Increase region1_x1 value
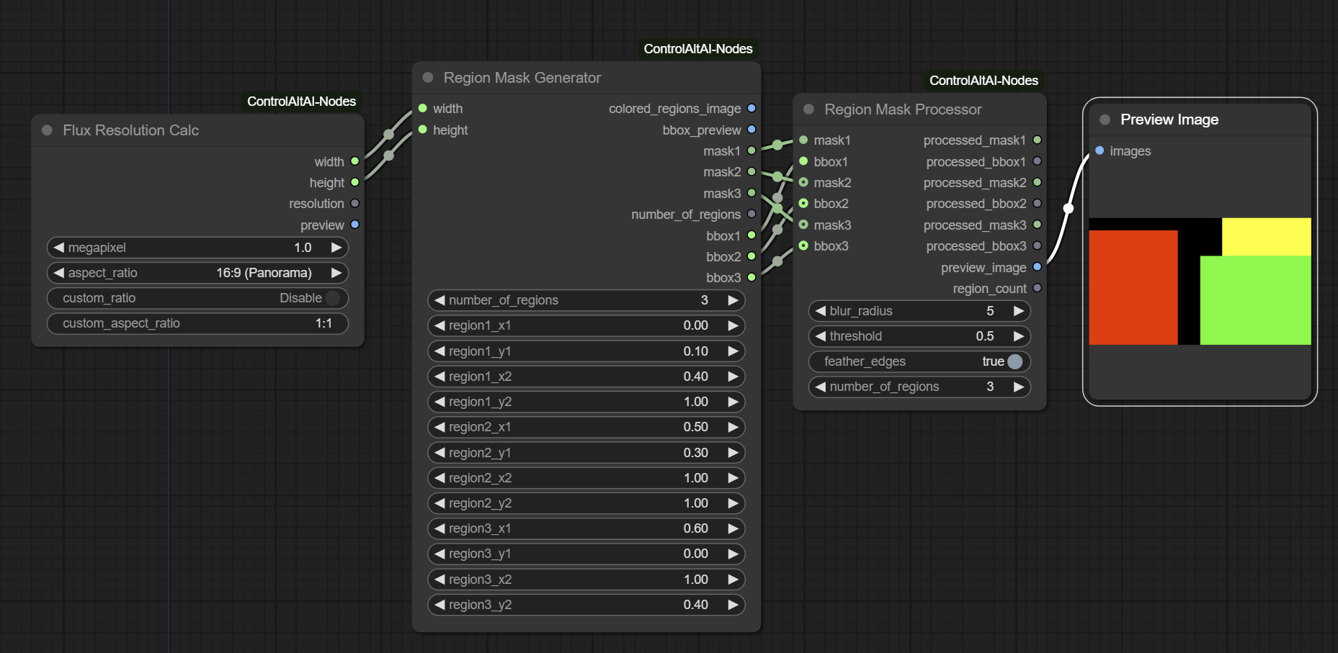1338x653 pixels. click(x=733, y=325)
